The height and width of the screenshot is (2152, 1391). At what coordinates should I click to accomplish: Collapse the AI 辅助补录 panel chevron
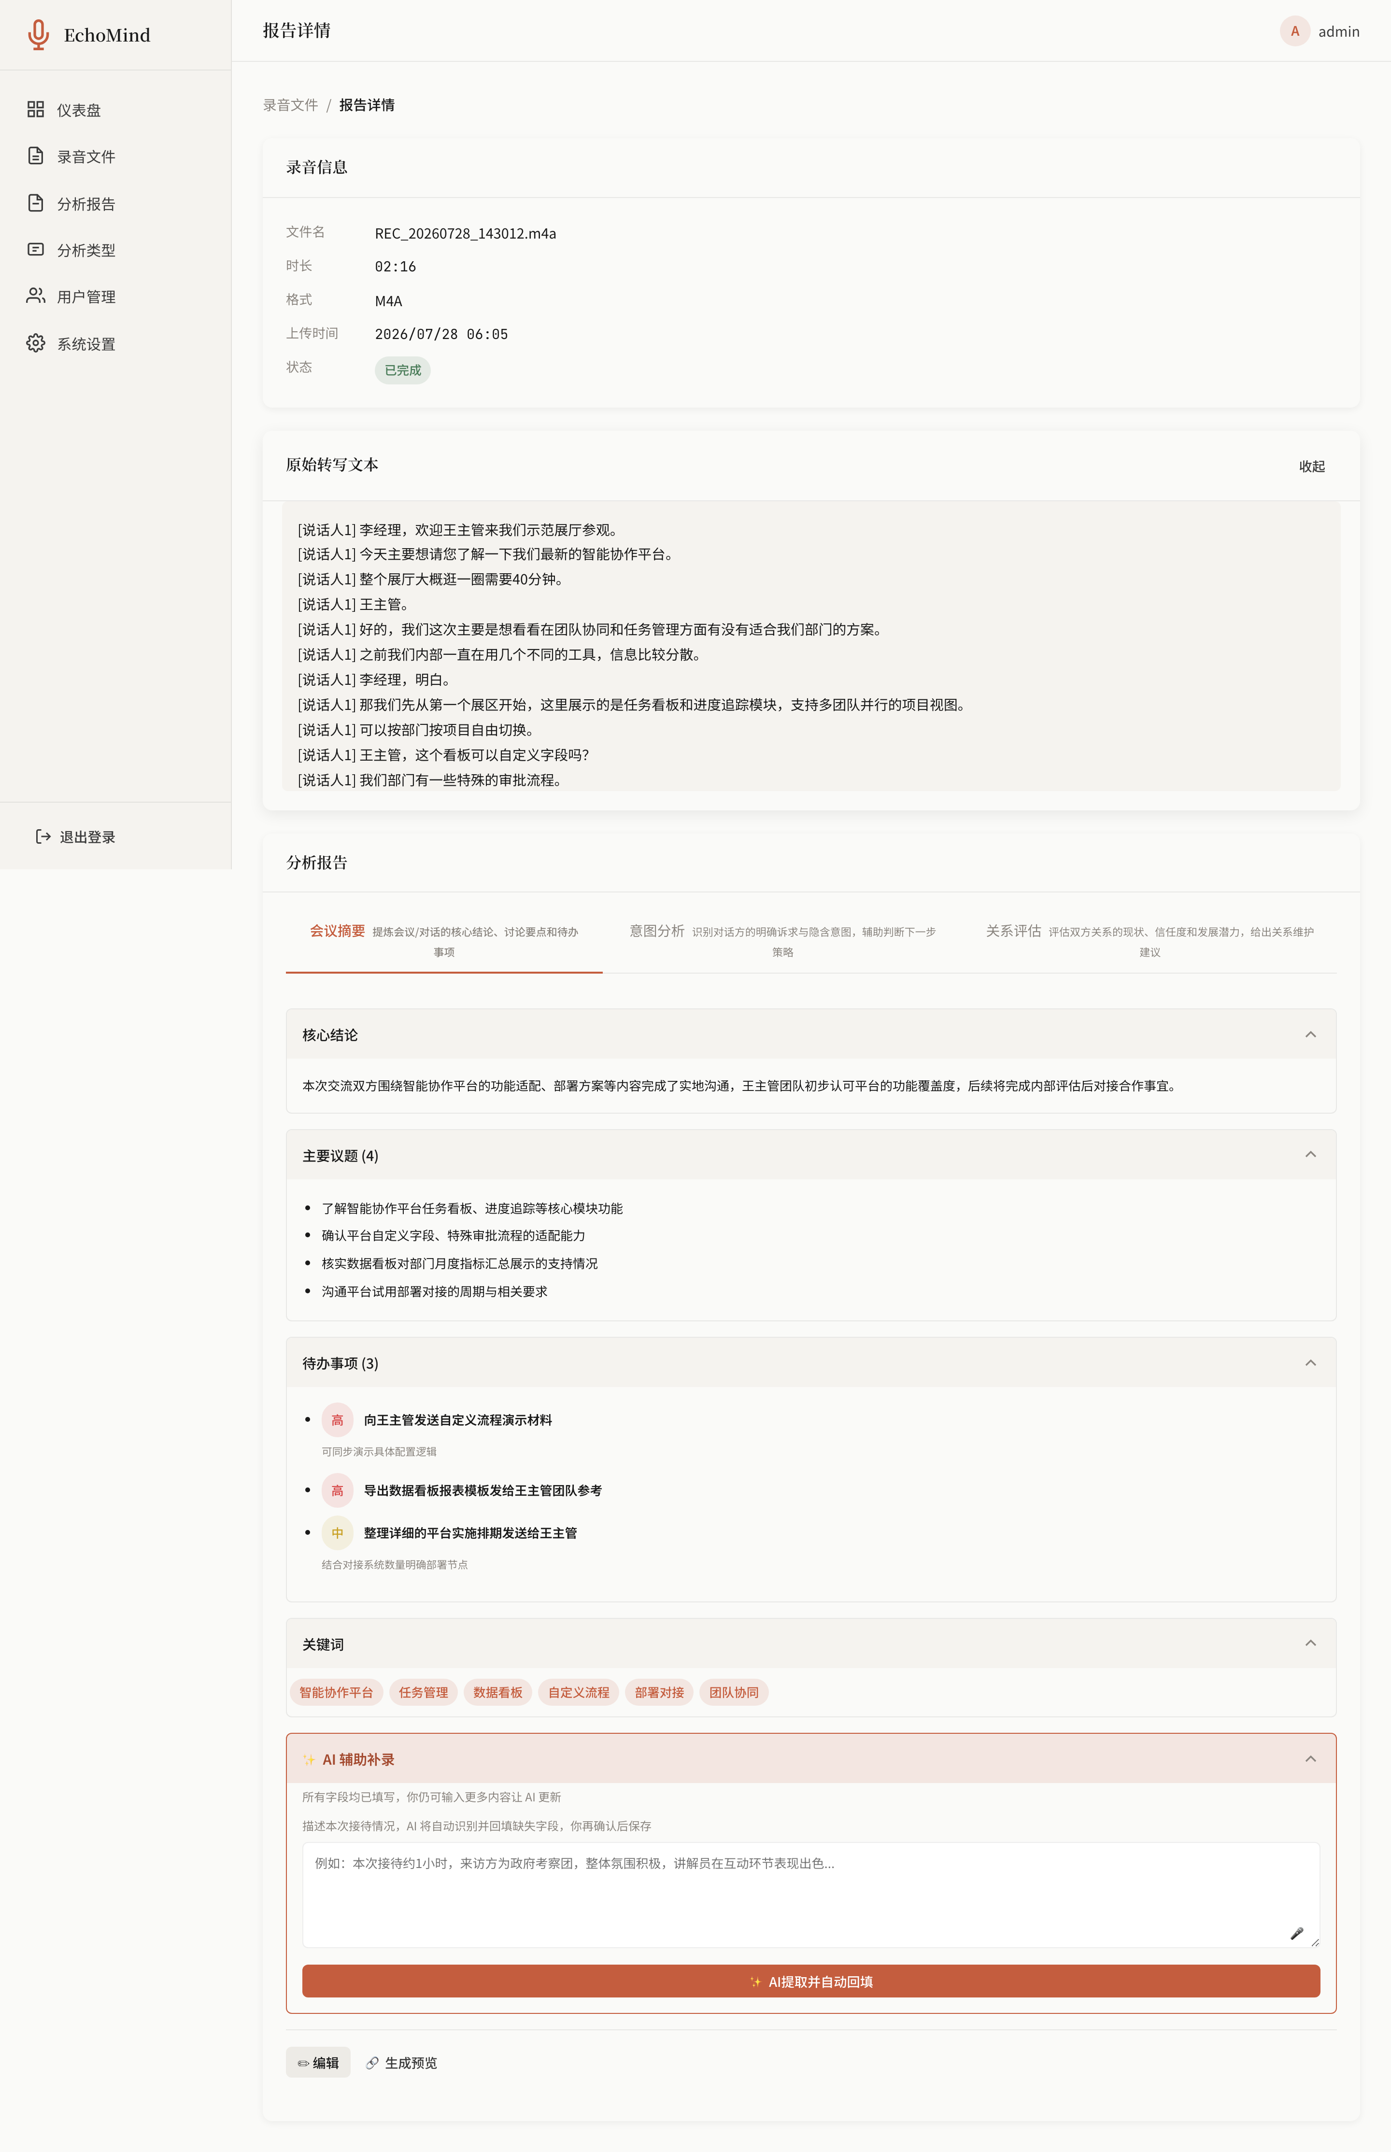click(x=1310, y=1759)
